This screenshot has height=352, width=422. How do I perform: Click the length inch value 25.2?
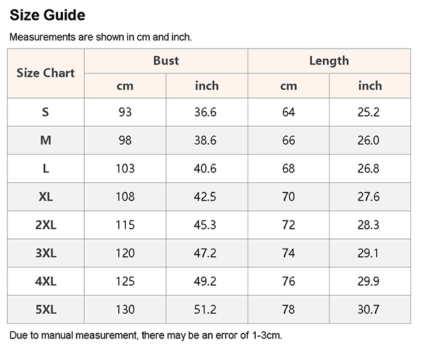pyautogui.click(x=369, y=112)
